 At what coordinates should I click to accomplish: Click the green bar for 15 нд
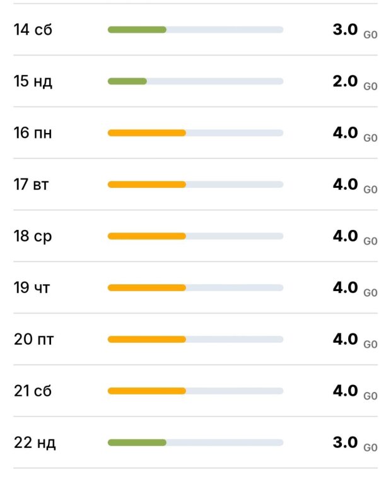127,81
